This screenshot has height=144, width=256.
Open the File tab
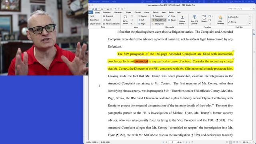point(91,12)
